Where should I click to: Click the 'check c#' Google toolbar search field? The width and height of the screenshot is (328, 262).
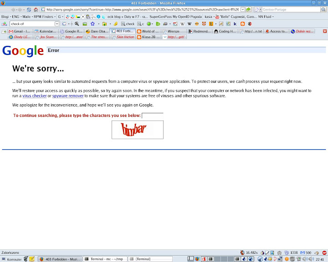(x=32, y=24)
